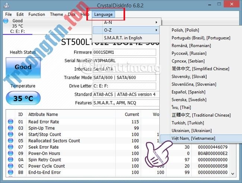Viewport: 242px width, 183px height.
Task: Choose Traditional Chinese language
Action: [x=201, y=115]
